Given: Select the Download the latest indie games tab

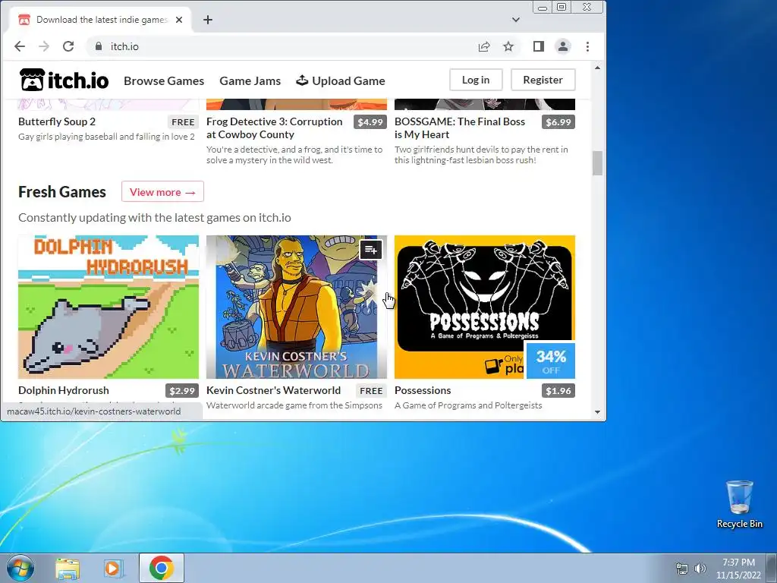Looking at the screenshot, I should pyautogui.click(x=101, y=20).
